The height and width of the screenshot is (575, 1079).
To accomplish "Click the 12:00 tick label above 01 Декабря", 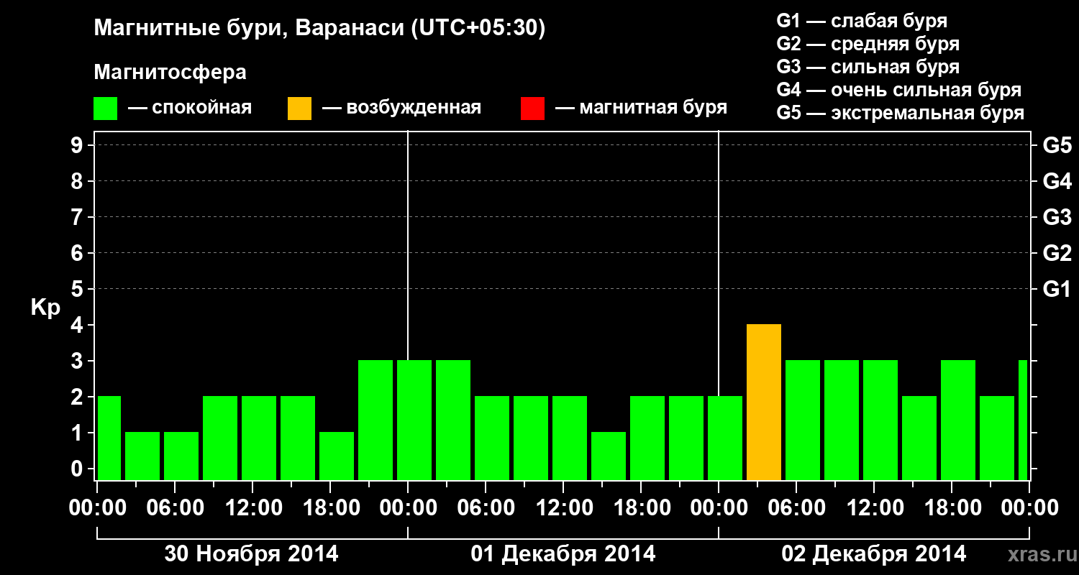I will [x=563, y=507].
